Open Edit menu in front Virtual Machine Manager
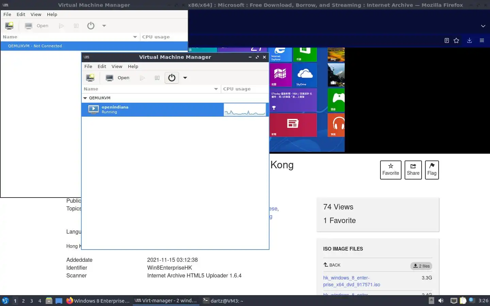The image size is (490, 306). 102,66
